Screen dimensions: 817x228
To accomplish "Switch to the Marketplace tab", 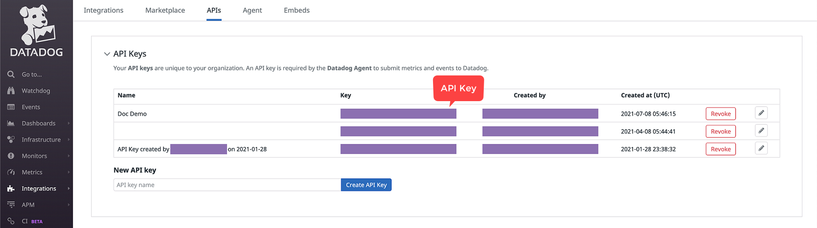I will click(165, 10).
